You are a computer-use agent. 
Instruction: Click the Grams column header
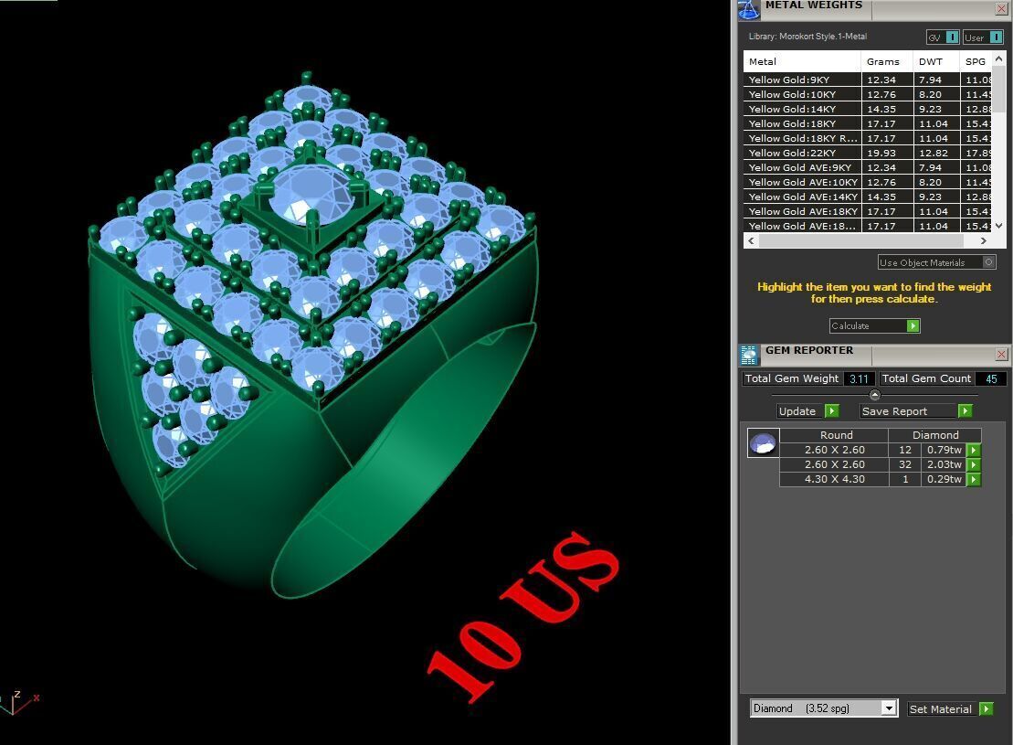[887, 61]
